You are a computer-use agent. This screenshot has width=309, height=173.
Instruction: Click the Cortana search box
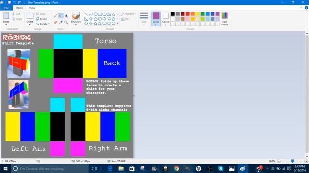click(x=50, y=169)
